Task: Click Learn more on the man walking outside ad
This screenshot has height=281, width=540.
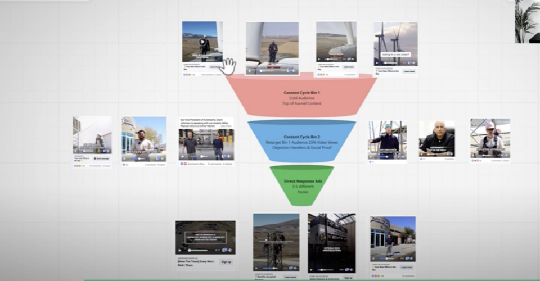Action: (x=406, y=268)
